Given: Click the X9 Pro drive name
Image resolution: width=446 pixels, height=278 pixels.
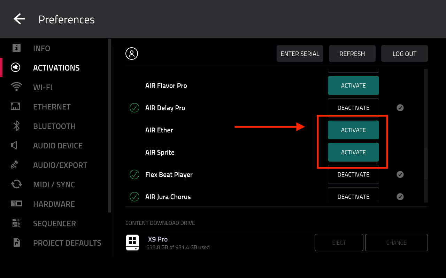Looking at the screenshot, I should coord(158,239).
